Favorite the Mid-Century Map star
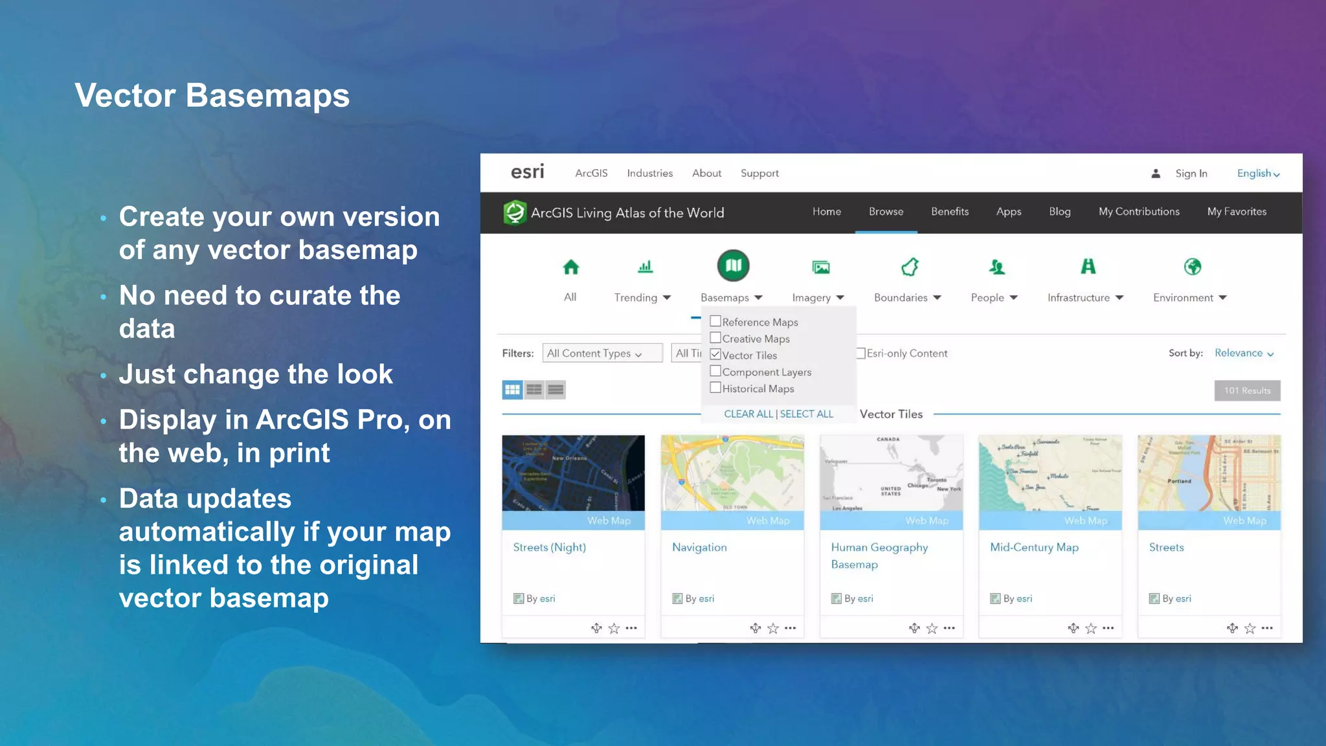The image size is (1326, 746). click(x=1091, y=628)
